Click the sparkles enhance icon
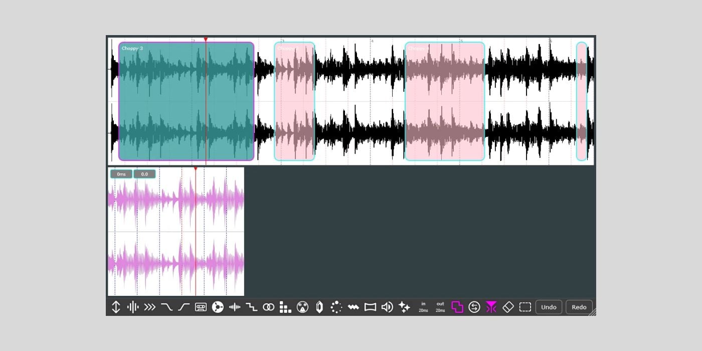The width and height of the screenshot is (702, 351). pyautogui.click(x=404, y=307)
